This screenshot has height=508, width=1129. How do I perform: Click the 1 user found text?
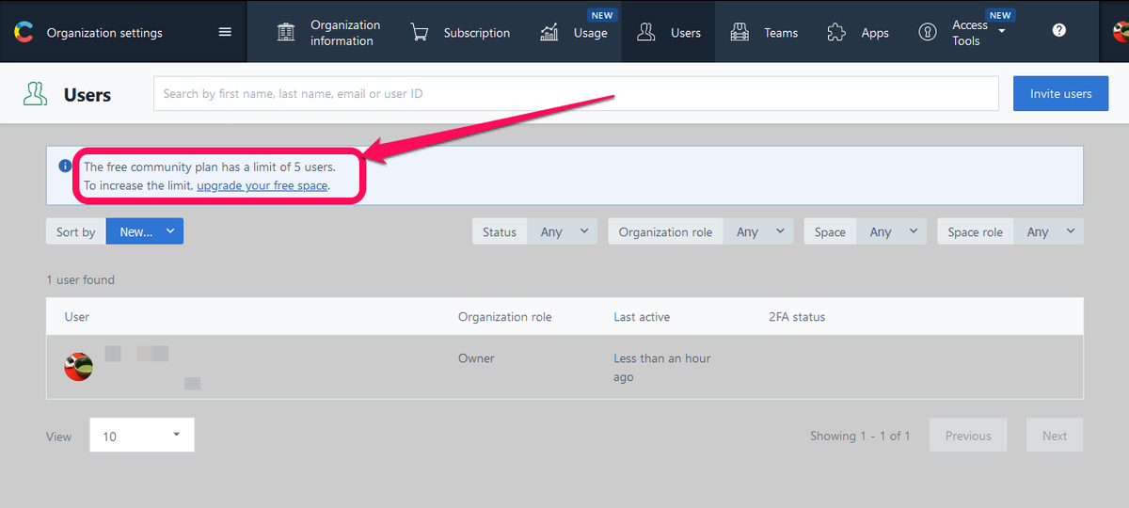tap(80, 280)
